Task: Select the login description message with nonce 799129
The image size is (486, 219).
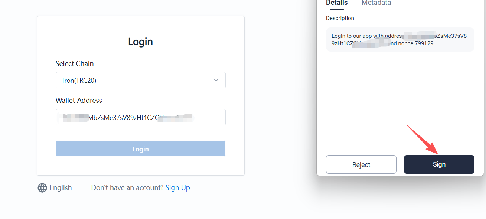Action: [x=400, y=39]
